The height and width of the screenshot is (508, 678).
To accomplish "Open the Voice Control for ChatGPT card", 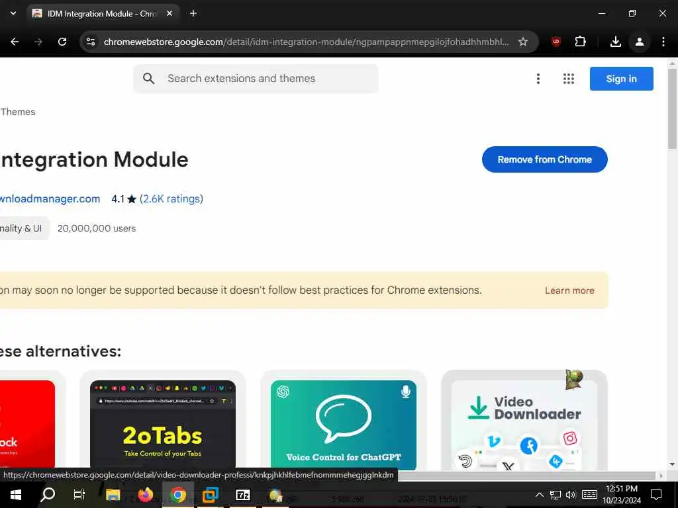I will [x=344, y=420].
